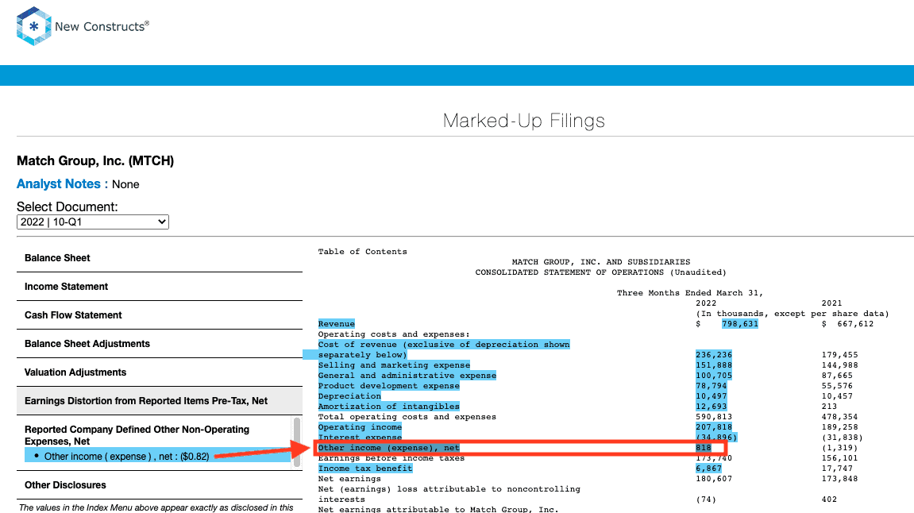Open the New Constructs home text link

tap(102, 26)
